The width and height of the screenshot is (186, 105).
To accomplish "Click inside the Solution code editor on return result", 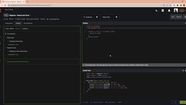I will click(x=93, y=37).
